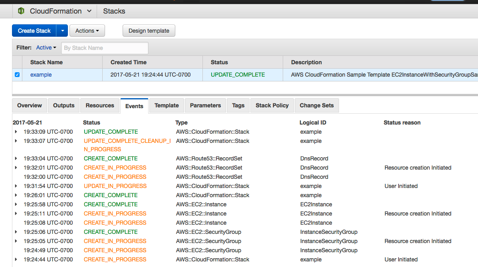Viewport: 478px width, 267px height.
Task: Click the UPDATE_COMPLETE_CLEANUP_IN_PROGRESS status text
Action: click(127, 145)
